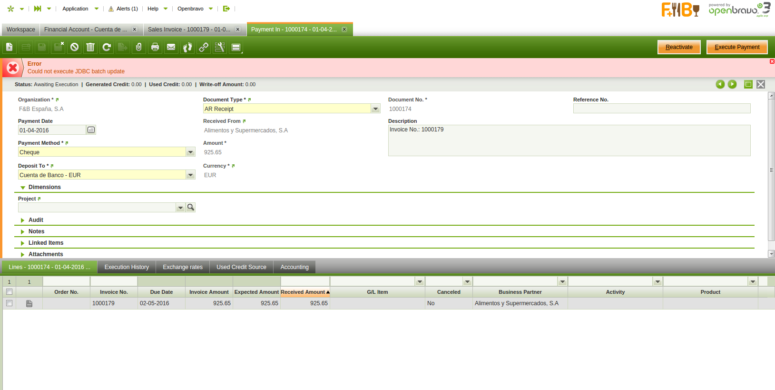
Task: Click the Email envelope icon
Action: pos(171,47)
